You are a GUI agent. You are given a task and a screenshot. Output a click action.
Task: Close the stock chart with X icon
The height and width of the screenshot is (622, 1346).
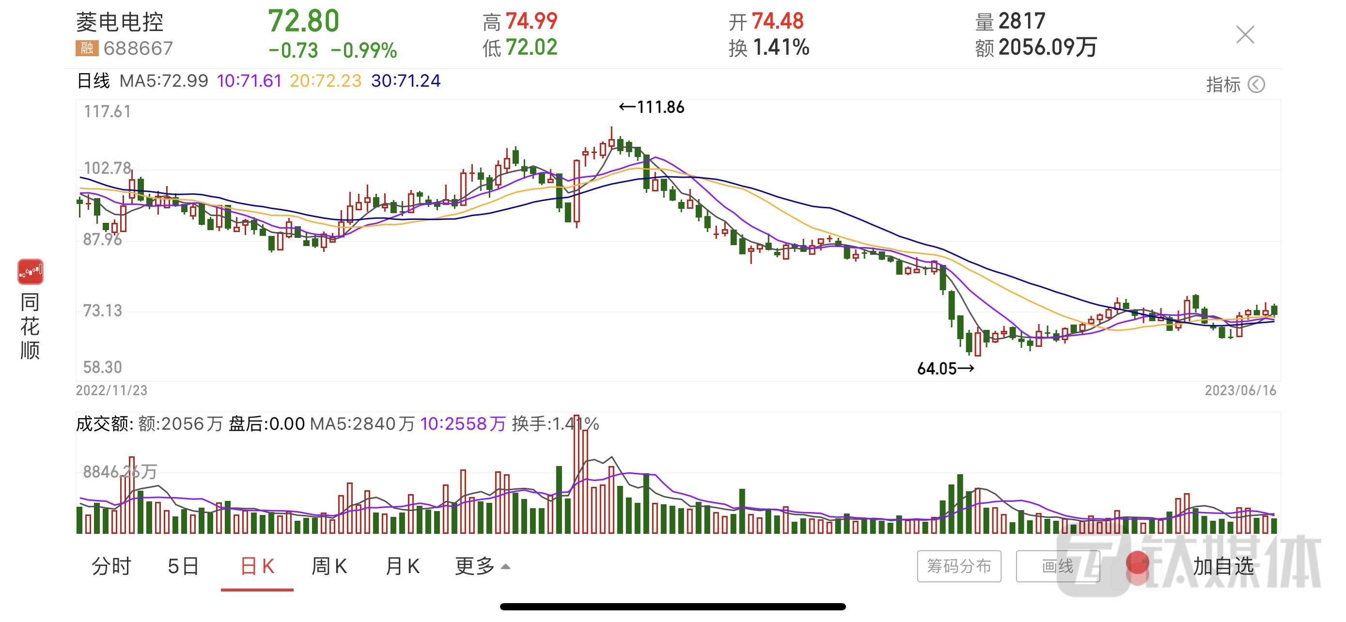point(1245,35)
